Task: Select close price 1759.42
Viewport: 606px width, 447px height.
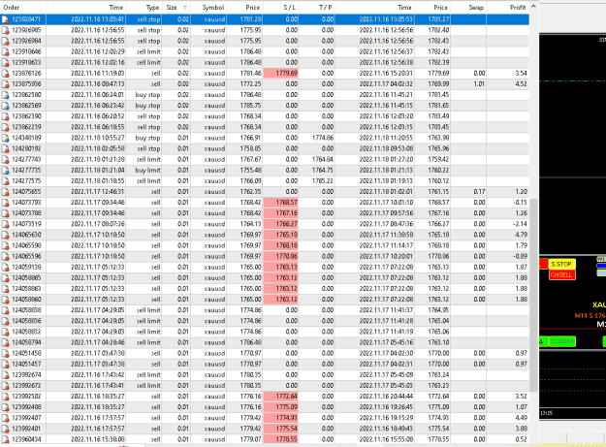Action: tap(437, 160)
